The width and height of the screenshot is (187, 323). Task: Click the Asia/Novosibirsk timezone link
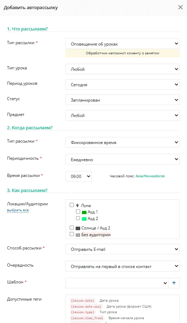[150, 176]
